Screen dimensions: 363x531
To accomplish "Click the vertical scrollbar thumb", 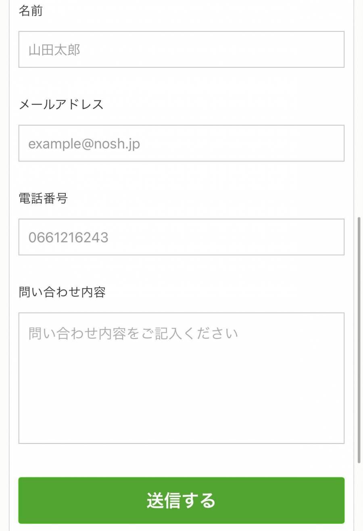I will [359, 340].
